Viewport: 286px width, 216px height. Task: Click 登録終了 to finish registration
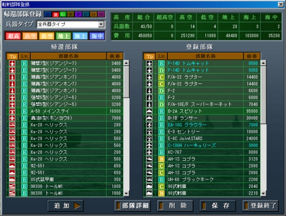click(x=261, y=206)
